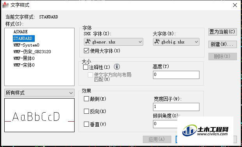This screenshot has width=242, height=147.
Task: Select the ASHADE style
Action: (x=21, y=32)
